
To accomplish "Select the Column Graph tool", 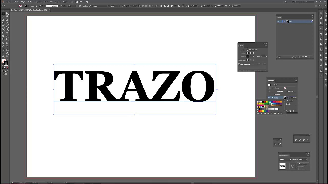I will click(7, 50).
